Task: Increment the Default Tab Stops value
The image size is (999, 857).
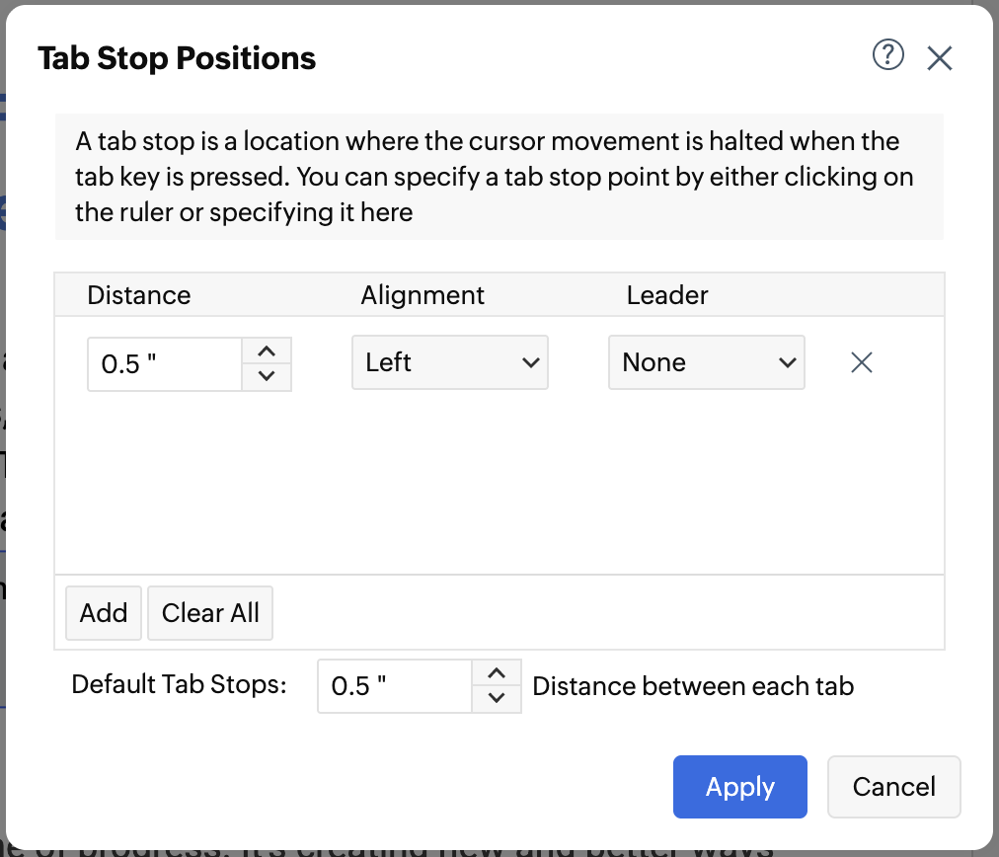Action: [497, 674]
